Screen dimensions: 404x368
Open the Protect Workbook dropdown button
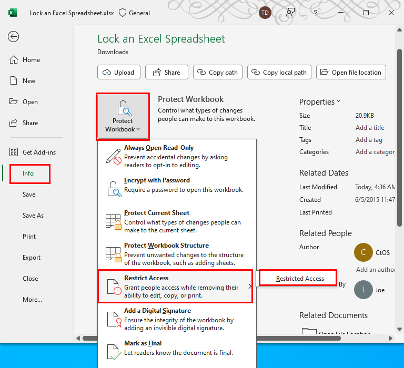(x=123, y=117)
